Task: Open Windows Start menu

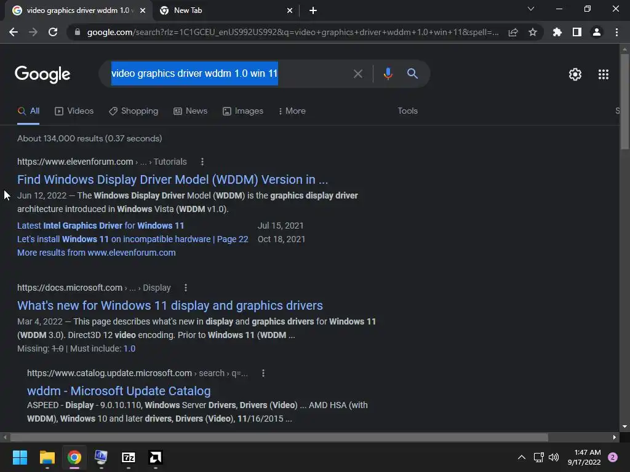Action: pyautogui.click(x=20, y=457)
